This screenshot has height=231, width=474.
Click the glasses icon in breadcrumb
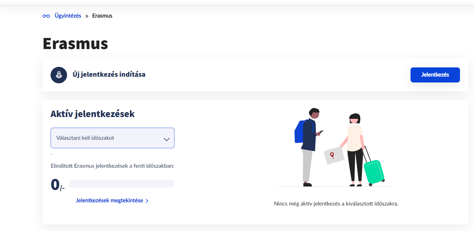point(46,16)
